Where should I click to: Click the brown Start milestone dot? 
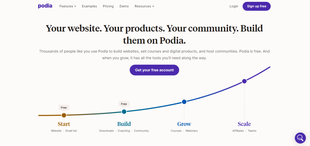tap(64, 115)
